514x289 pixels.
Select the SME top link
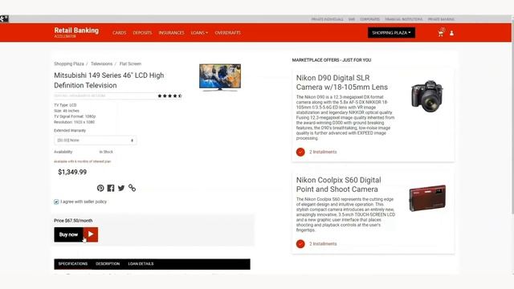pos(352,19)
